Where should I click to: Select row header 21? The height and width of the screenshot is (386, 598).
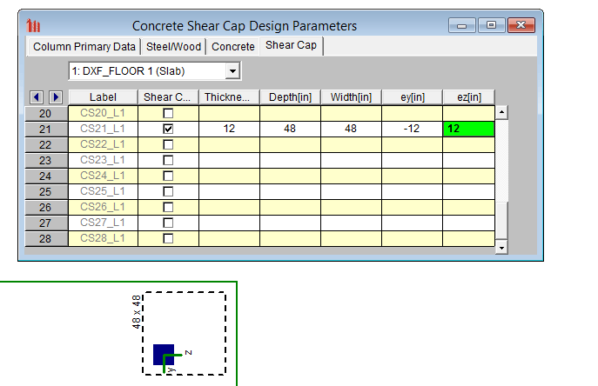(x=46, y=130)
